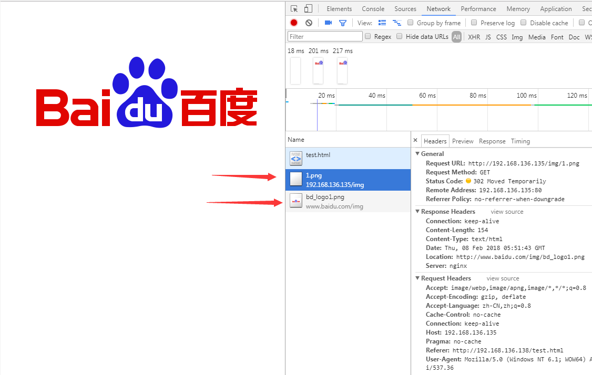
Task: Click the 1.png request file icon
Action: pyautogui.click(x=296, y=179)
